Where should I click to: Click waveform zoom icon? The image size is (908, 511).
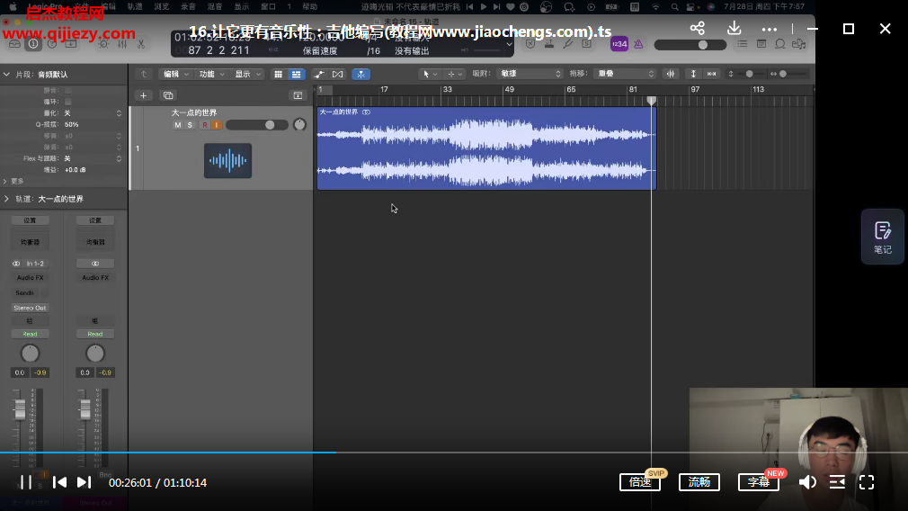tap(671, 74)
